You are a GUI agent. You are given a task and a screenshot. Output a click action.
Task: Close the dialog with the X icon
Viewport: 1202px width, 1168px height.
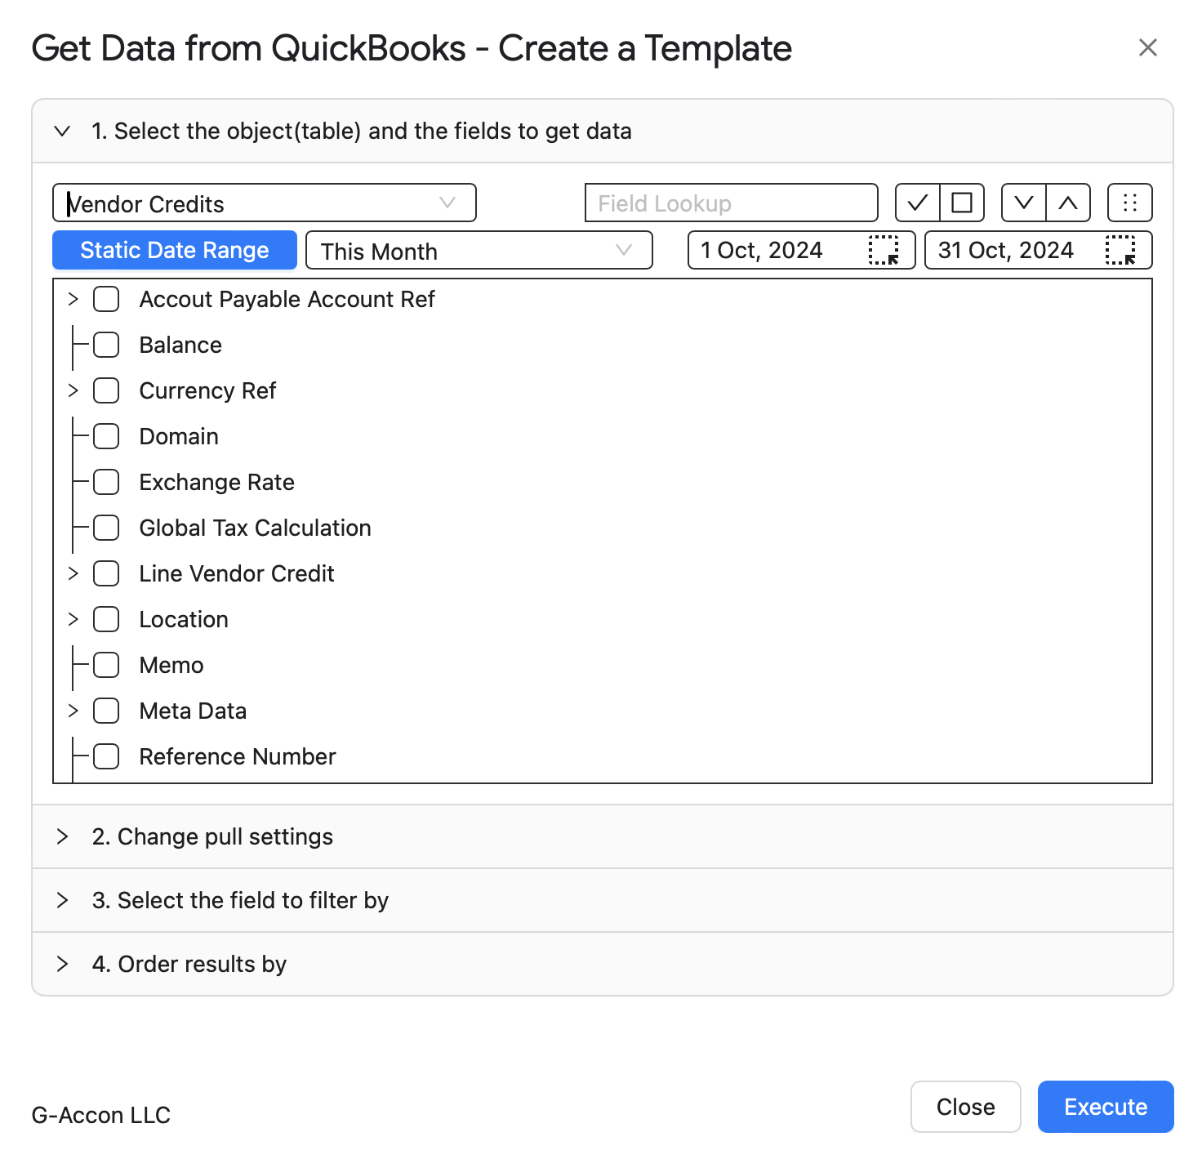pos(1148,47)
